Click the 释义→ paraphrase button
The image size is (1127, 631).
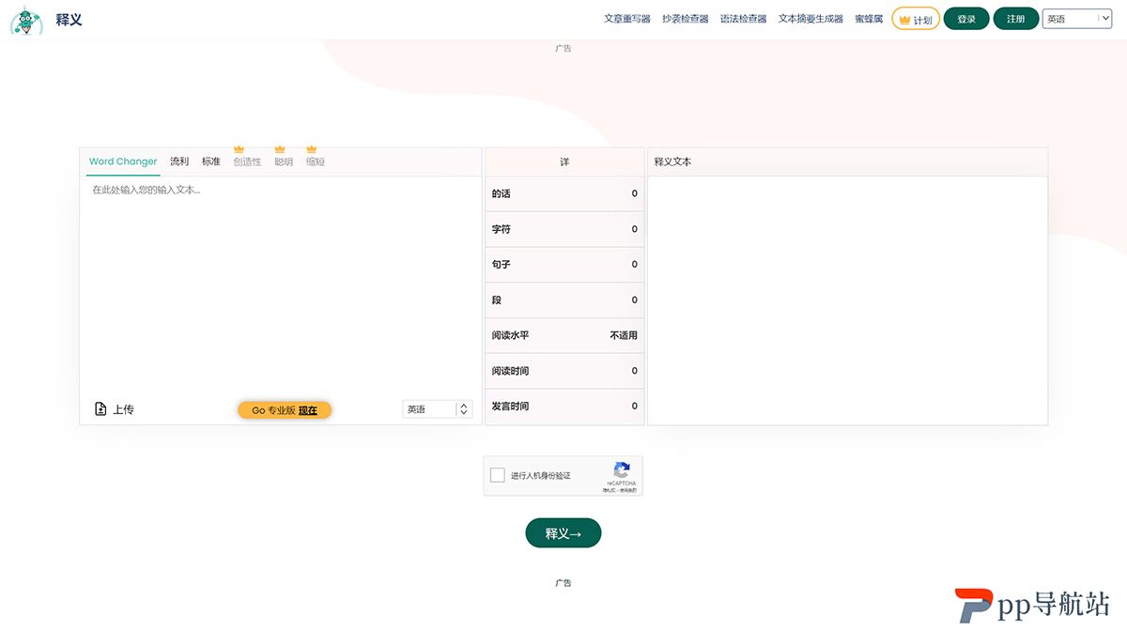(563, 533)
